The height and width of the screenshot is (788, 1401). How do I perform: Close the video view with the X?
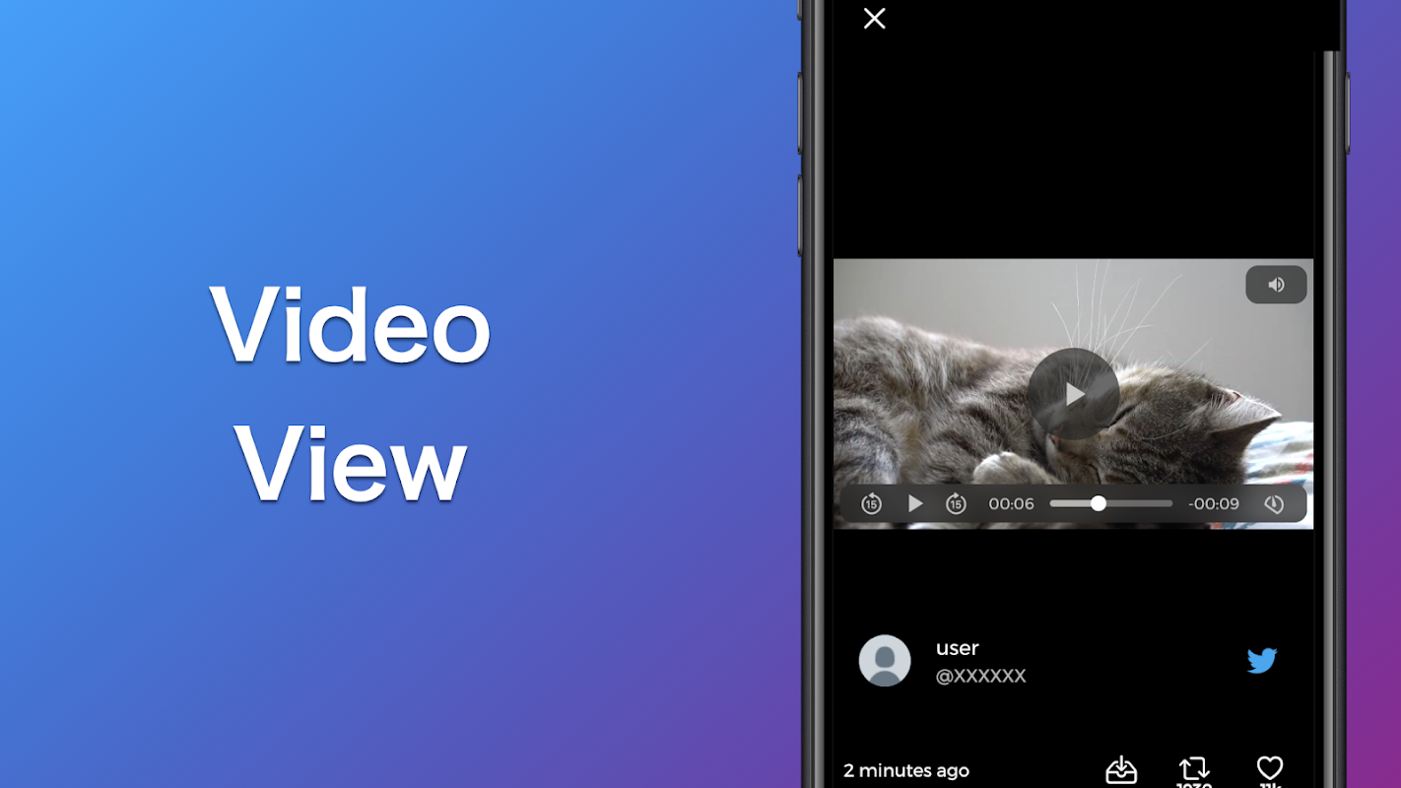pos(874,18)
